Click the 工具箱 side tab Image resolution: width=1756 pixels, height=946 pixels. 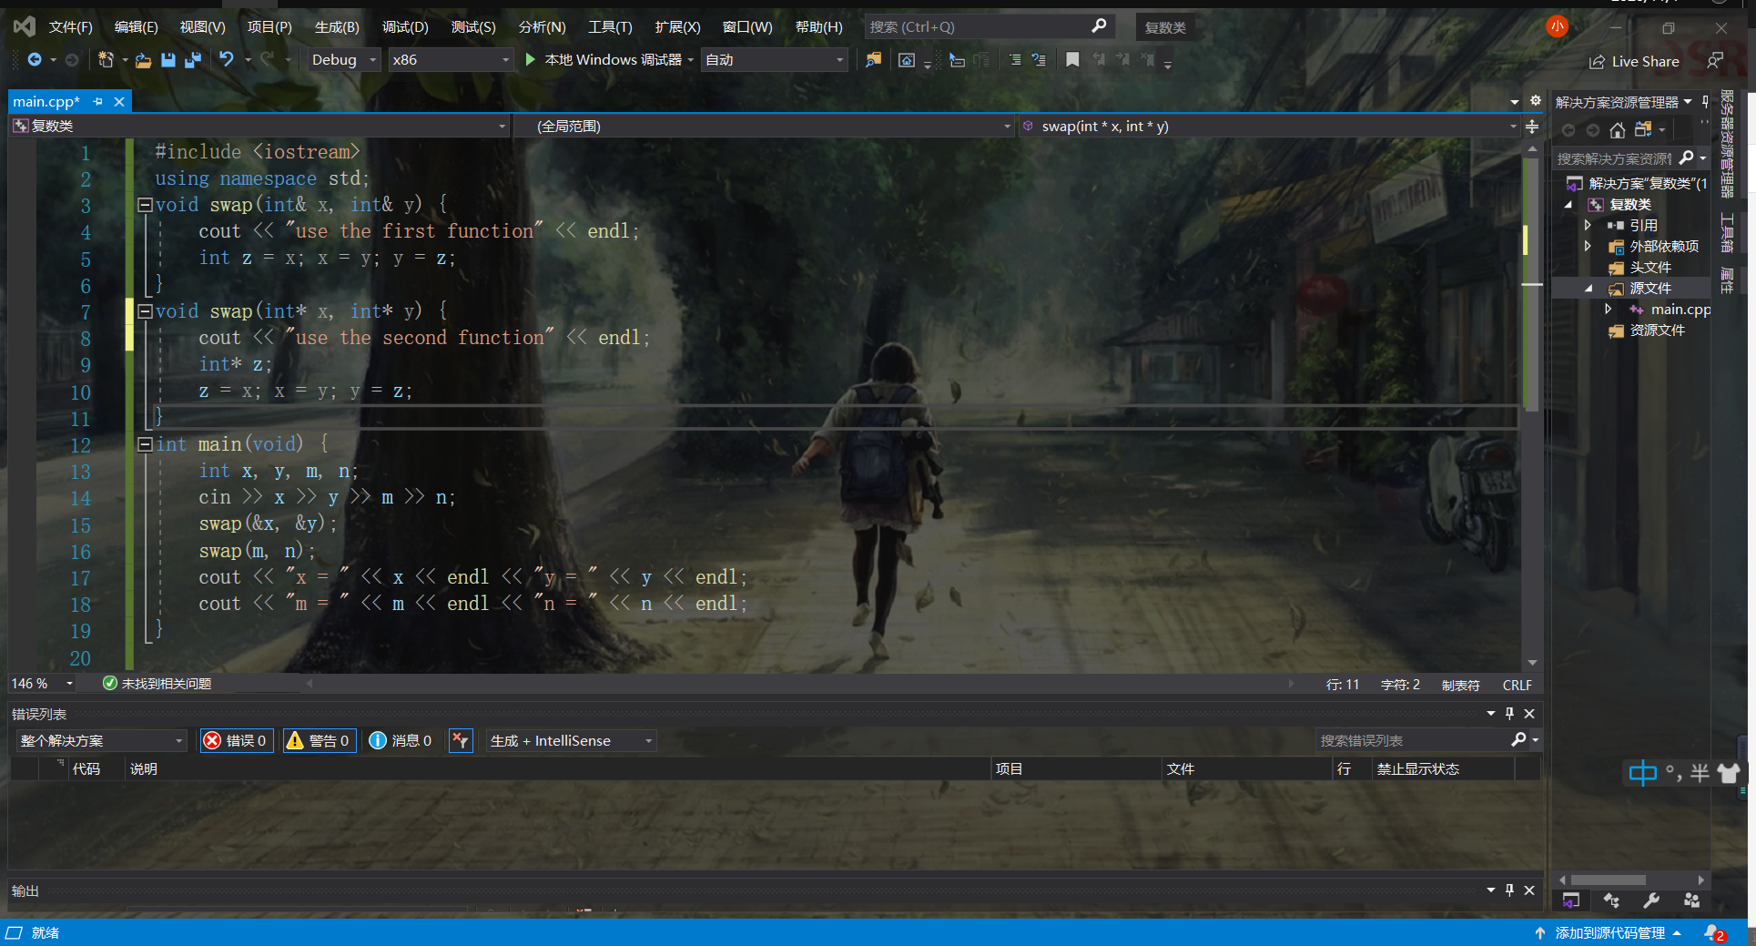(x=1727, y=233)
